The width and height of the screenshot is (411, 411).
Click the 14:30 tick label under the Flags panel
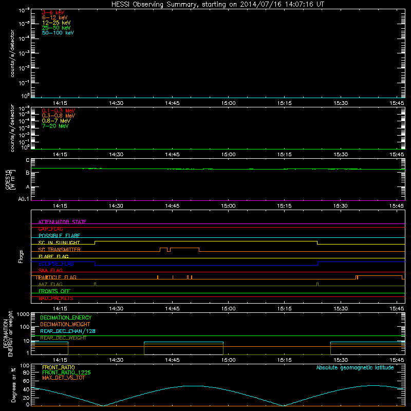pos(116,309)
